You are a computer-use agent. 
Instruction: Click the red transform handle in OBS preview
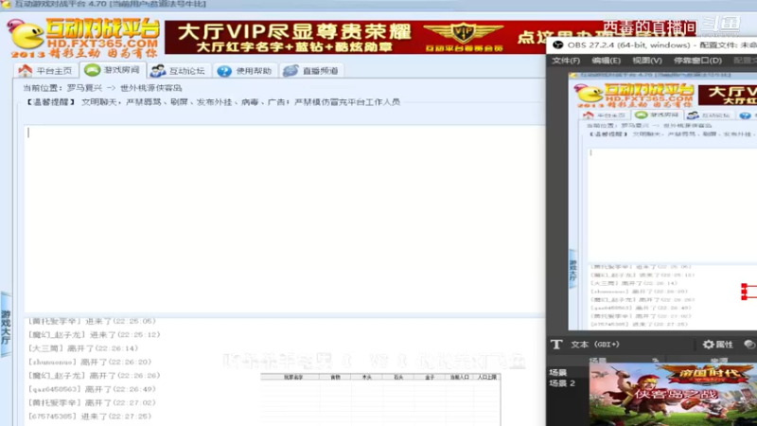744,292
